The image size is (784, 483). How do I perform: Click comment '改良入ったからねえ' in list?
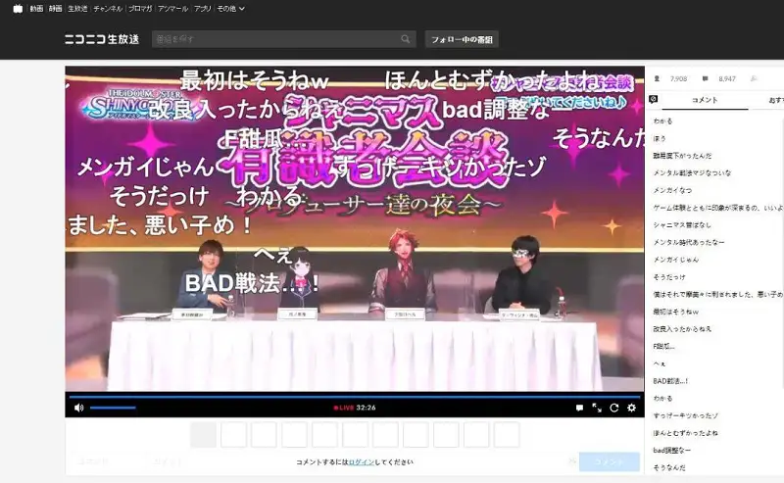coord(681,329)
